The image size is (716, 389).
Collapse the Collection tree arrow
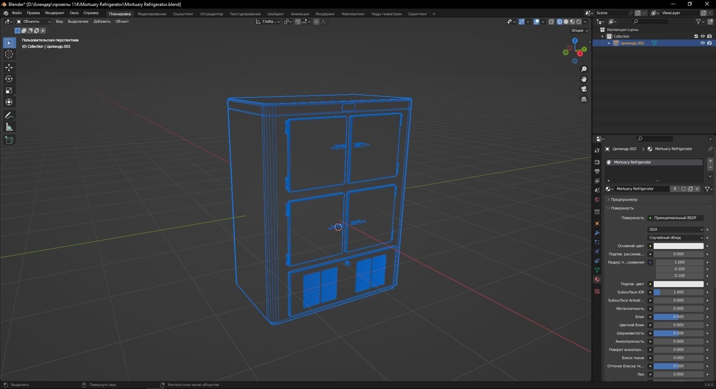[x=603, y=37]
